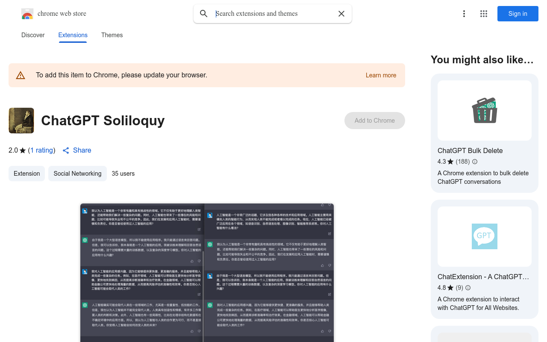Open the 1 rating link

(x=42, y=150)
